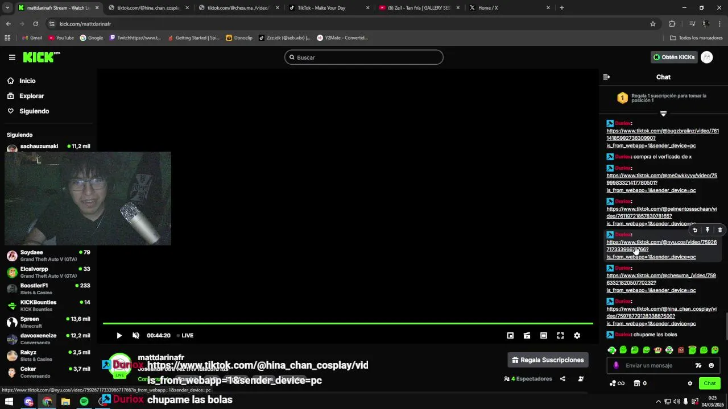Open the Rakyz channel
Screen dimensions: 728x409
pyautogui.click(x=48, y=356)
